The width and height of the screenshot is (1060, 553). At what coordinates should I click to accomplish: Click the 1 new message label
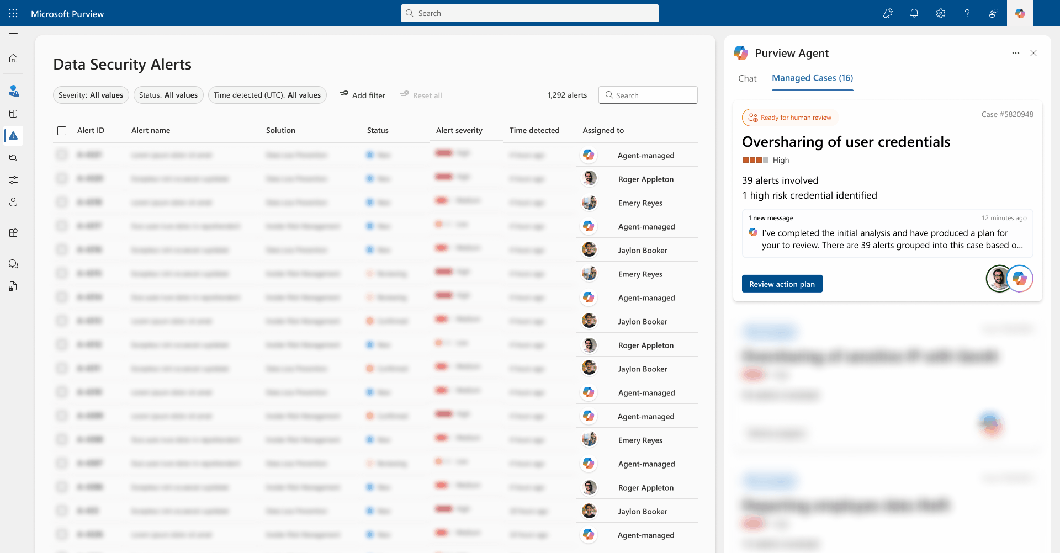[x=771, y=218]
